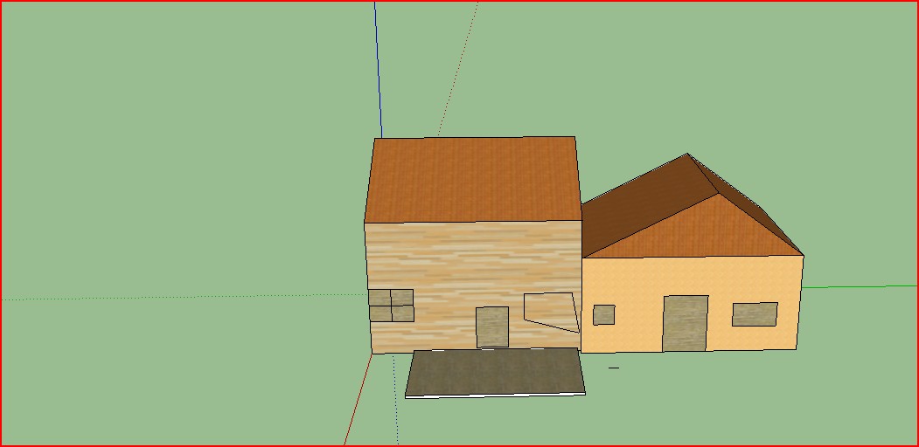The width and height of the screenshot is (919, 447).
Task: Click the solid green axis line at right
Action: [861, 285]
